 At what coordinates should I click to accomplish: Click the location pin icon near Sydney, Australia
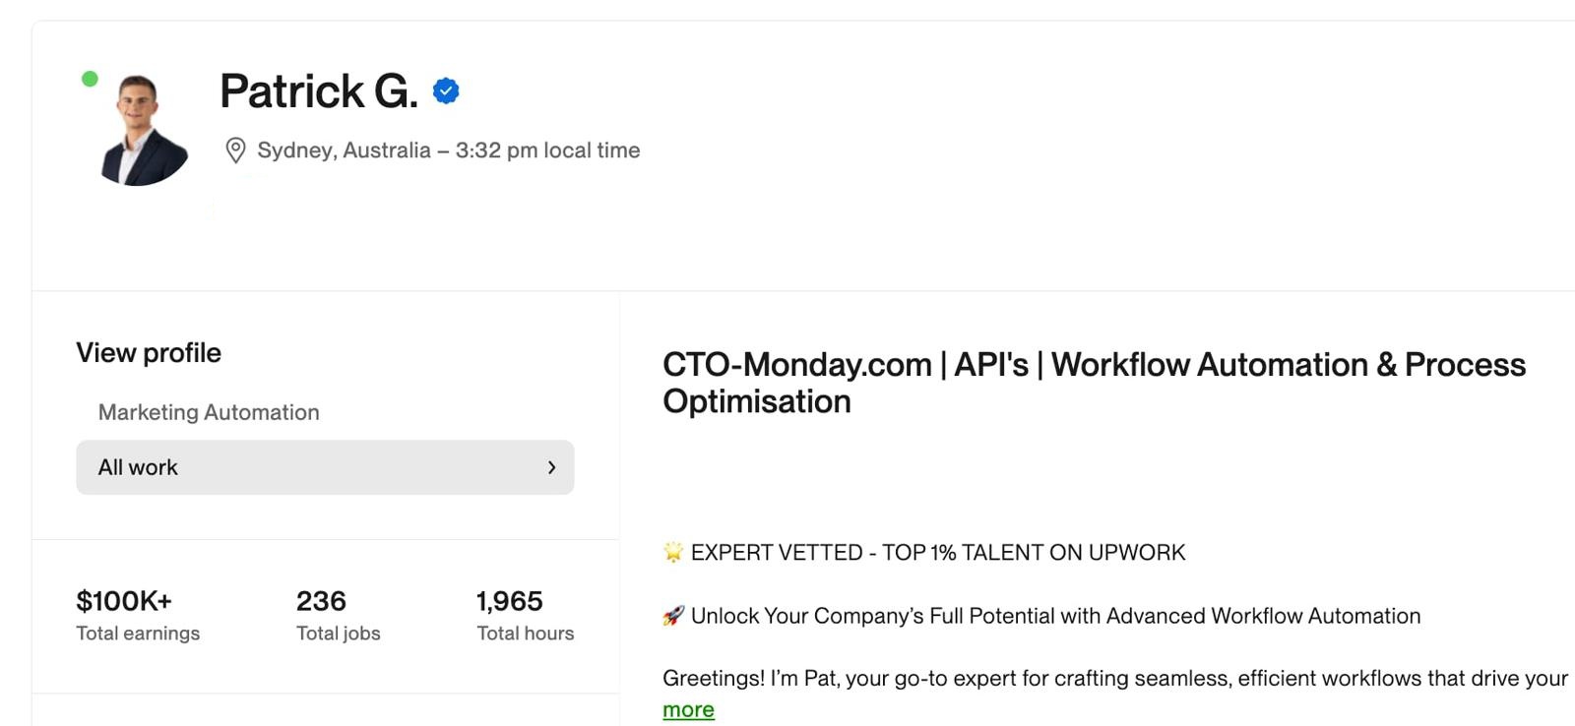pos(235,150)
